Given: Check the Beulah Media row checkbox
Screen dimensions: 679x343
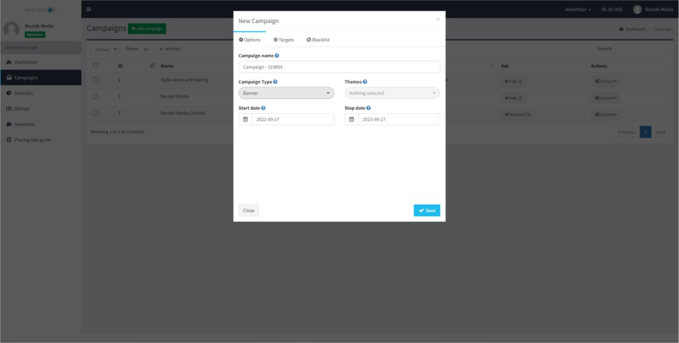Looking at the screenshot, I should click(95, 96).
